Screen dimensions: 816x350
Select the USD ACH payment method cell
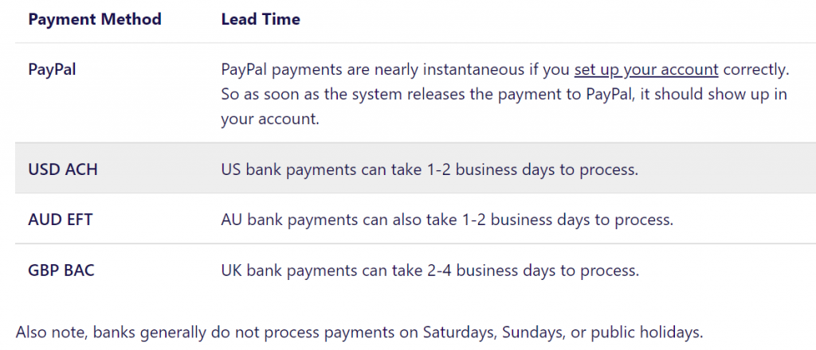63,169
